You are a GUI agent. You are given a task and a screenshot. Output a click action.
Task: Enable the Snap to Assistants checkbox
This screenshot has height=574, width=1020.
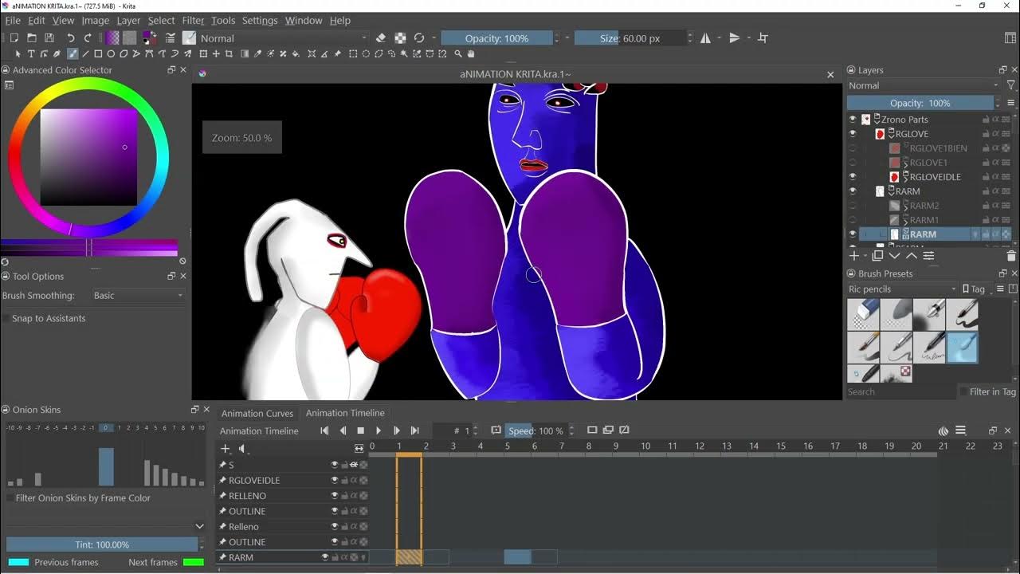[6, 318]
